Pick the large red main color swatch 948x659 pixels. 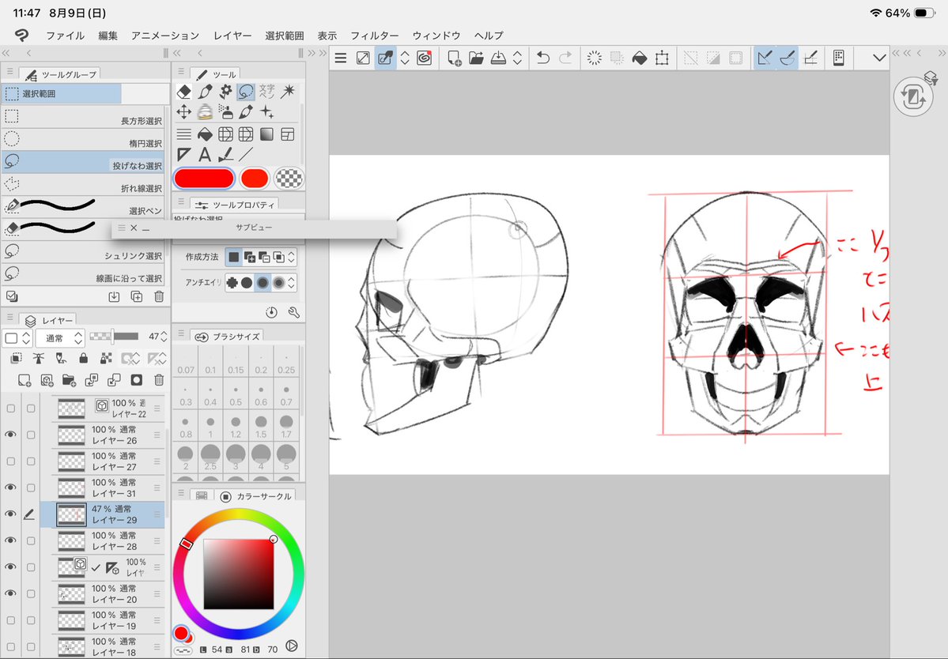(x=204, y=179)
